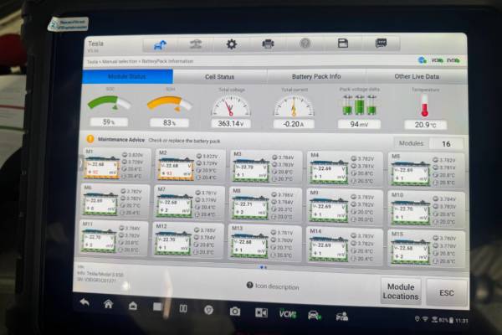Click the Maintenance Advice warning icon
The width and height of the screenshot is (502, 335).
coord(90,139)
